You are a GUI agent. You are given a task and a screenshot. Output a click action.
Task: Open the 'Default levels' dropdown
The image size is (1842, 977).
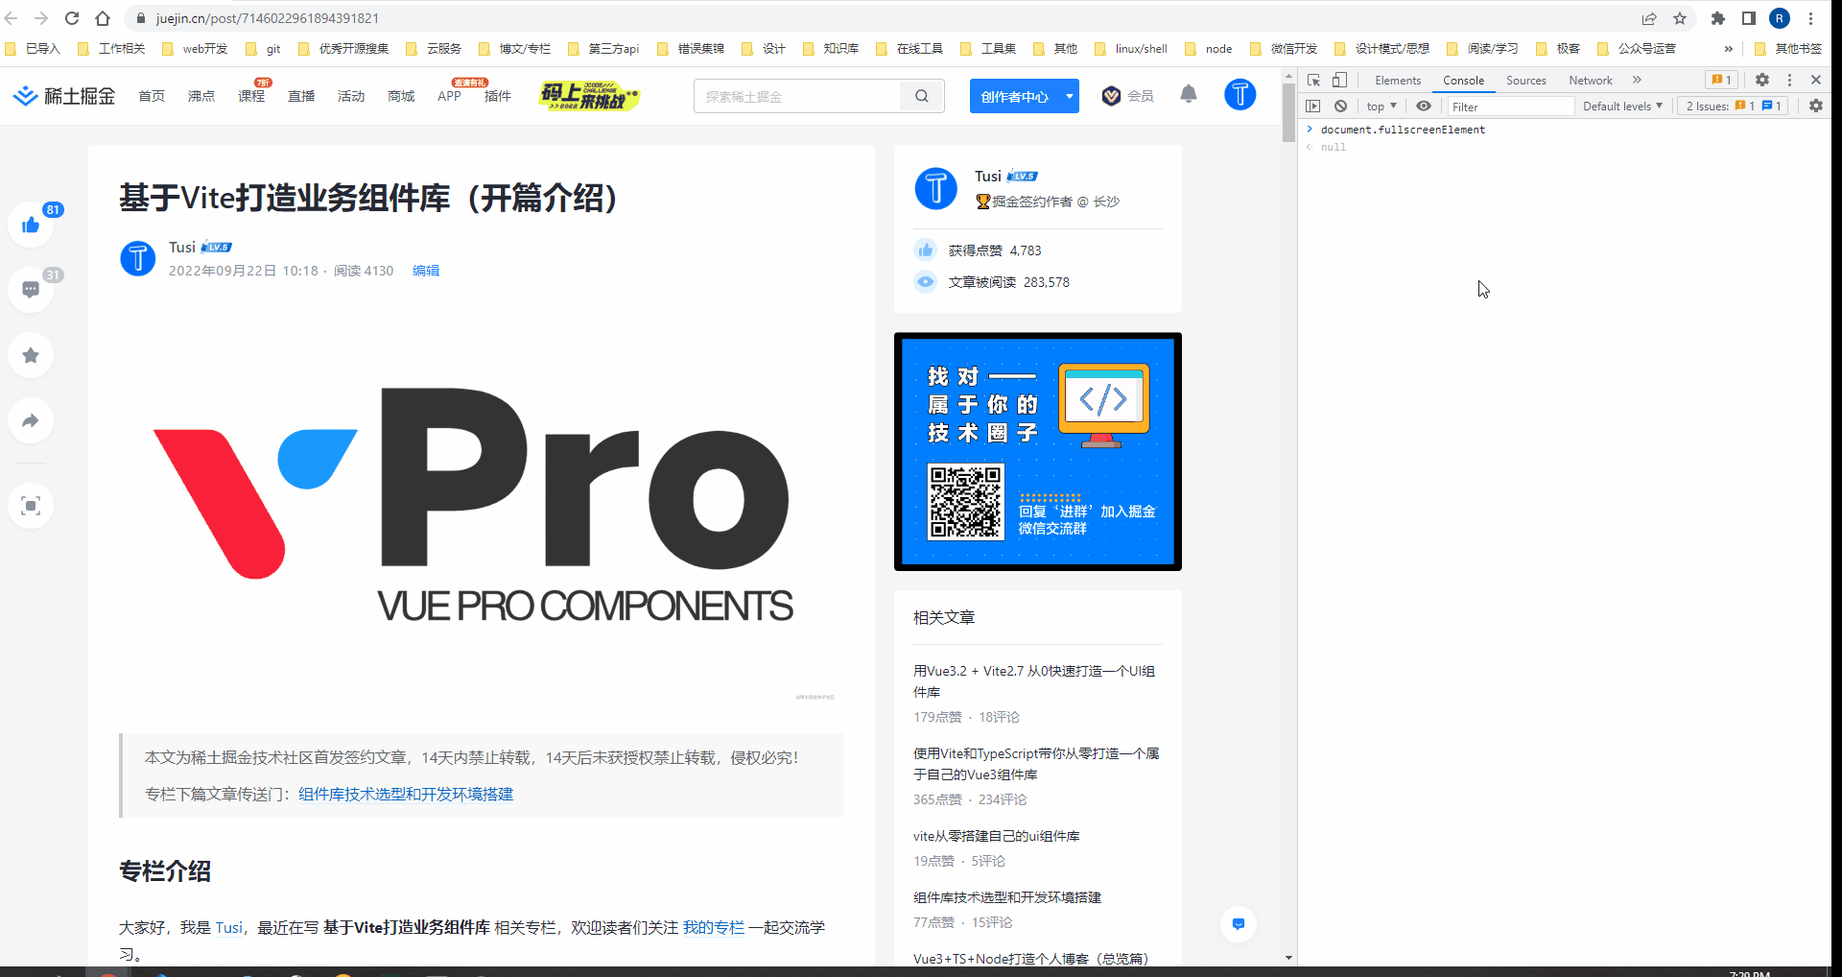tap(1622, 106)
